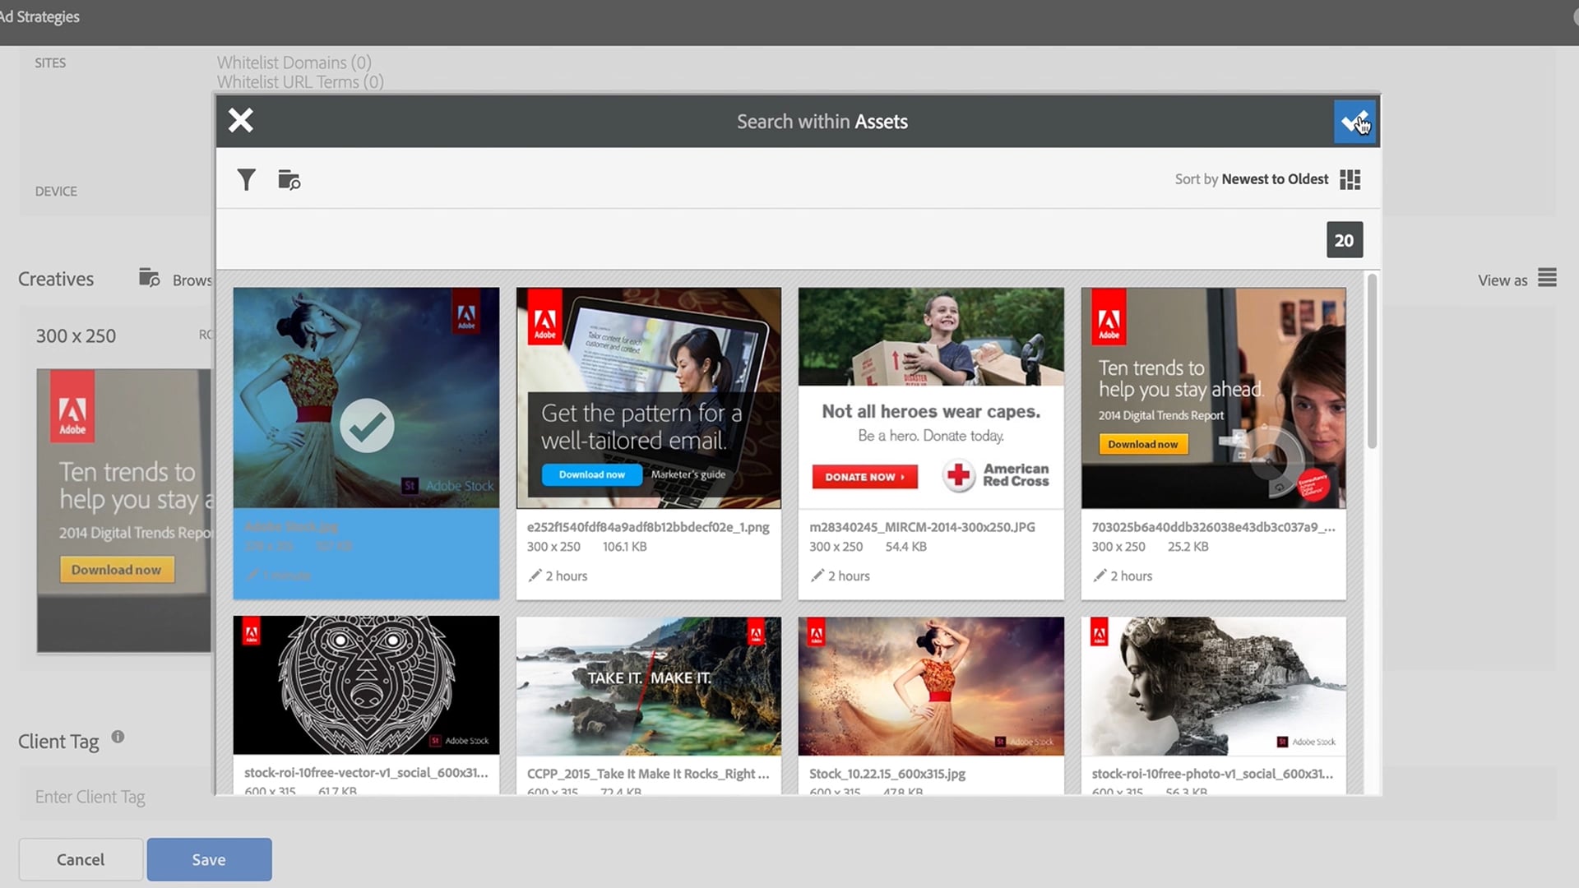Click the m28340245_MIRCM-2014-300x250.JPG filename
The image size is (1579, 888).
click(x=922, y=527)
